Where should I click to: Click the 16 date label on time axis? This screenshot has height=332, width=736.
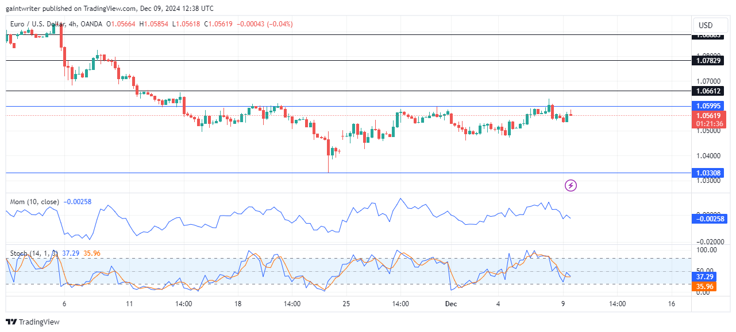tap(672, 304)
